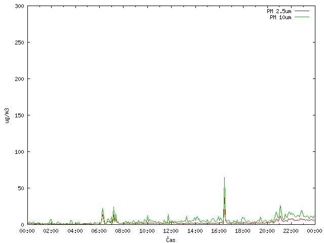Click the 50 y-axis tick value
The height and width of the screenshot is (243, 324).
[21, 188]
